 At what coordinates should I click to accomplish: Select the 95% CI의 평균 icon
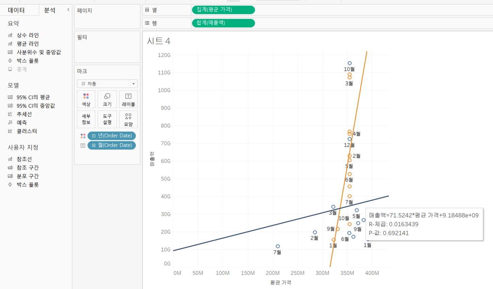[10, 97]
